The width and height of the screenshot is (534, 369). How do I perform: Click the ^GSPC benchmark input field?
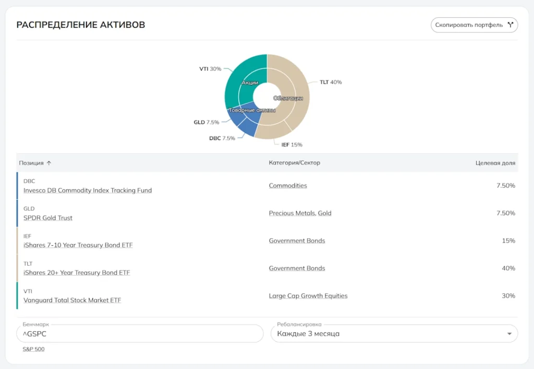point(140,334)
